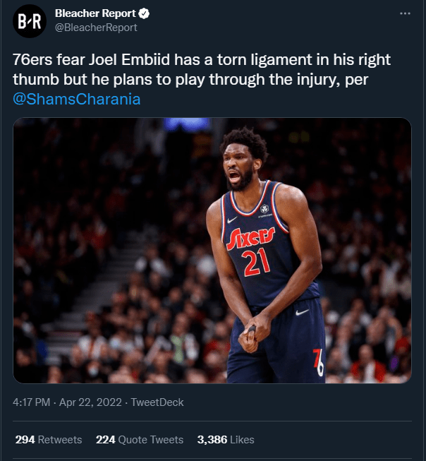
Task: Click the Nike swoosh on the shorts
Action: (x=302, y=312)
